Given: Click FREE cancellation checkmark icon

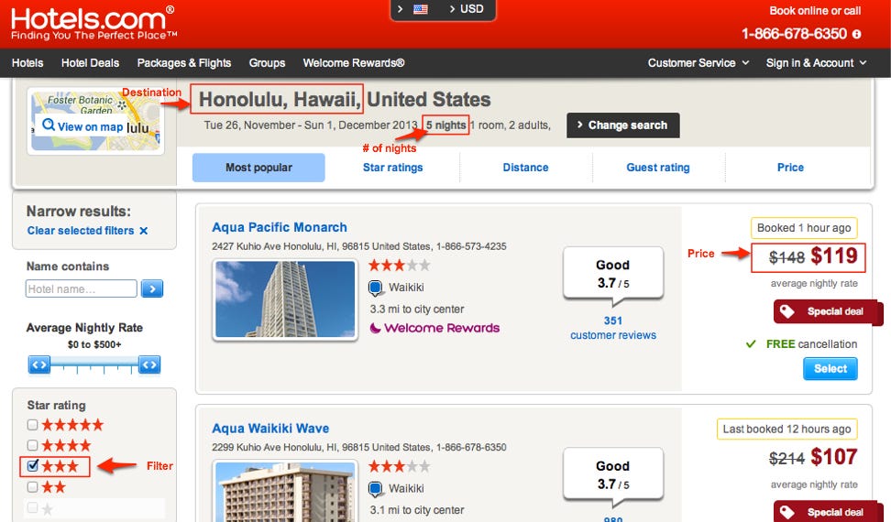Looking at the screenshot, I should tap(751, 343).
